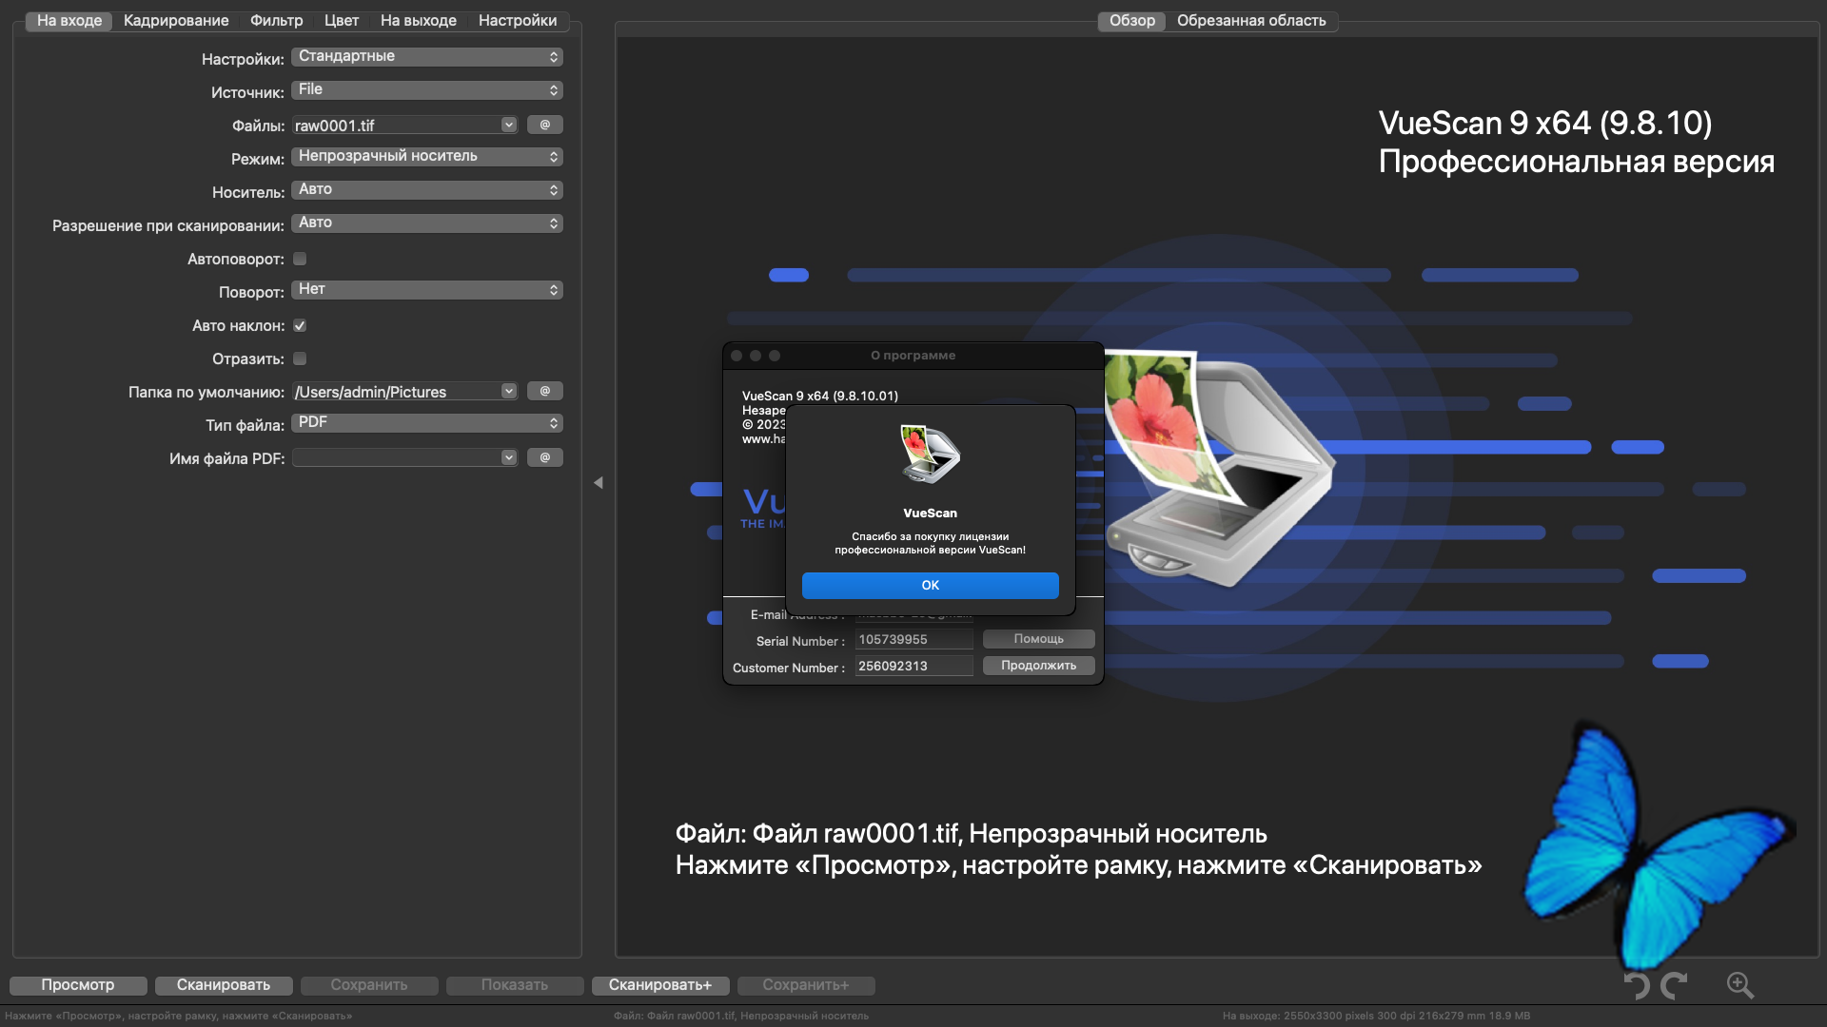Open the Тип файла dropdown showing PDF
The width and height of the screenshot is (1827, 1027).
427,423
